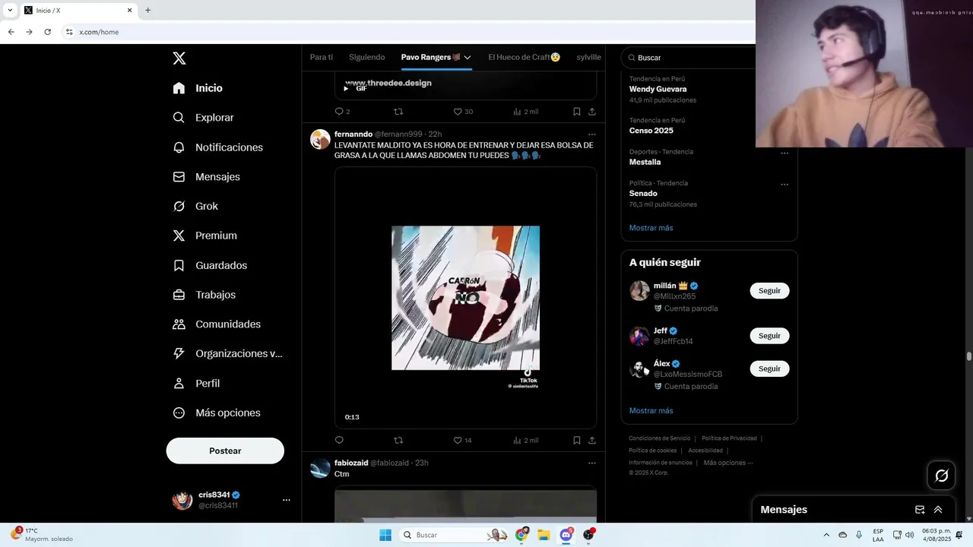Open Más opciones in the sidebar
Screen dimensions: 973x547
(217, 413)
